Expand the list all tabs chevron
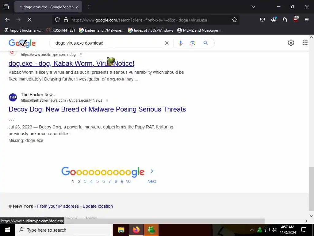The width and height of the screenshot is (314, 236). coord(253,7)
